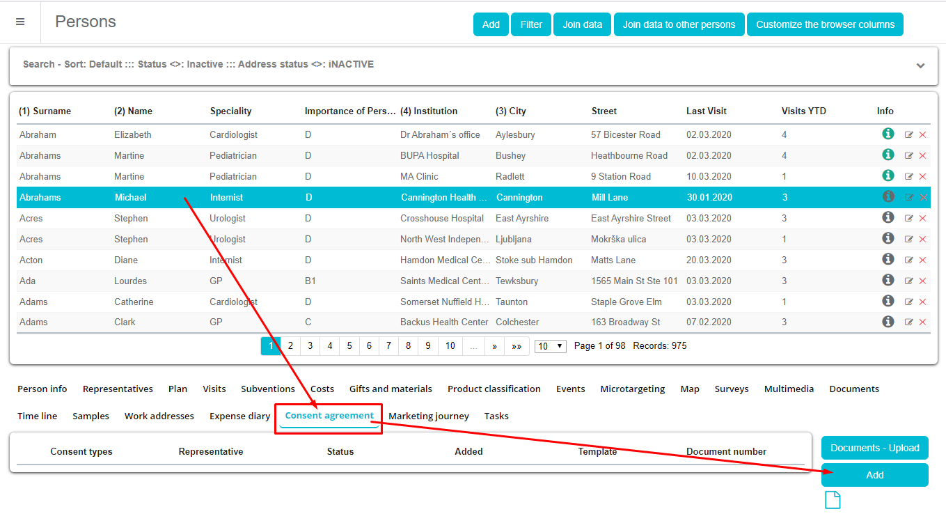The width and height of the screenshot is (946, 523).
Task: Open the records-per-page dropdown
Action: click(550, 346)
